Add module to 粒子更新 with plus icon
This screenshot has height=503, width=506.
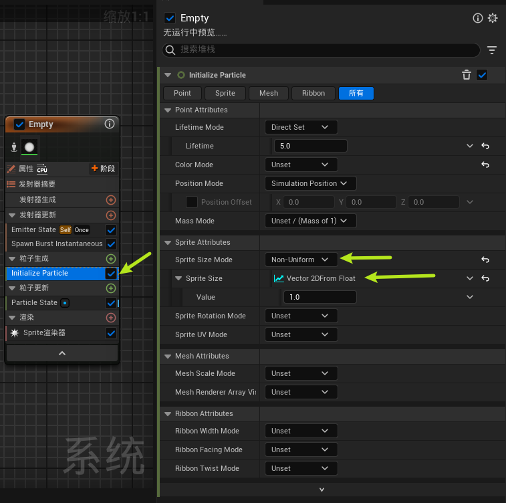point(111,288)
